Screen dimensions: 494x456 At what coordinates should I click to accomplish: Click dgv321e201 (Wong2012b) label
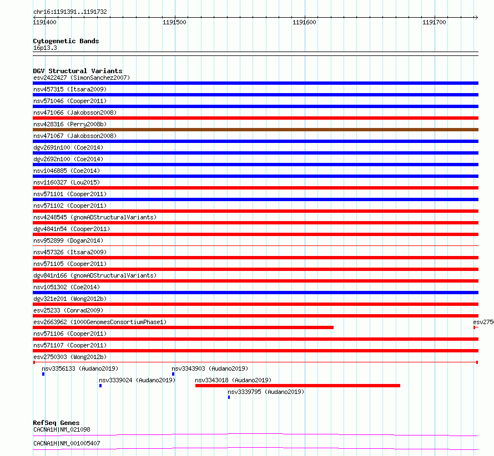click(70, 299)
